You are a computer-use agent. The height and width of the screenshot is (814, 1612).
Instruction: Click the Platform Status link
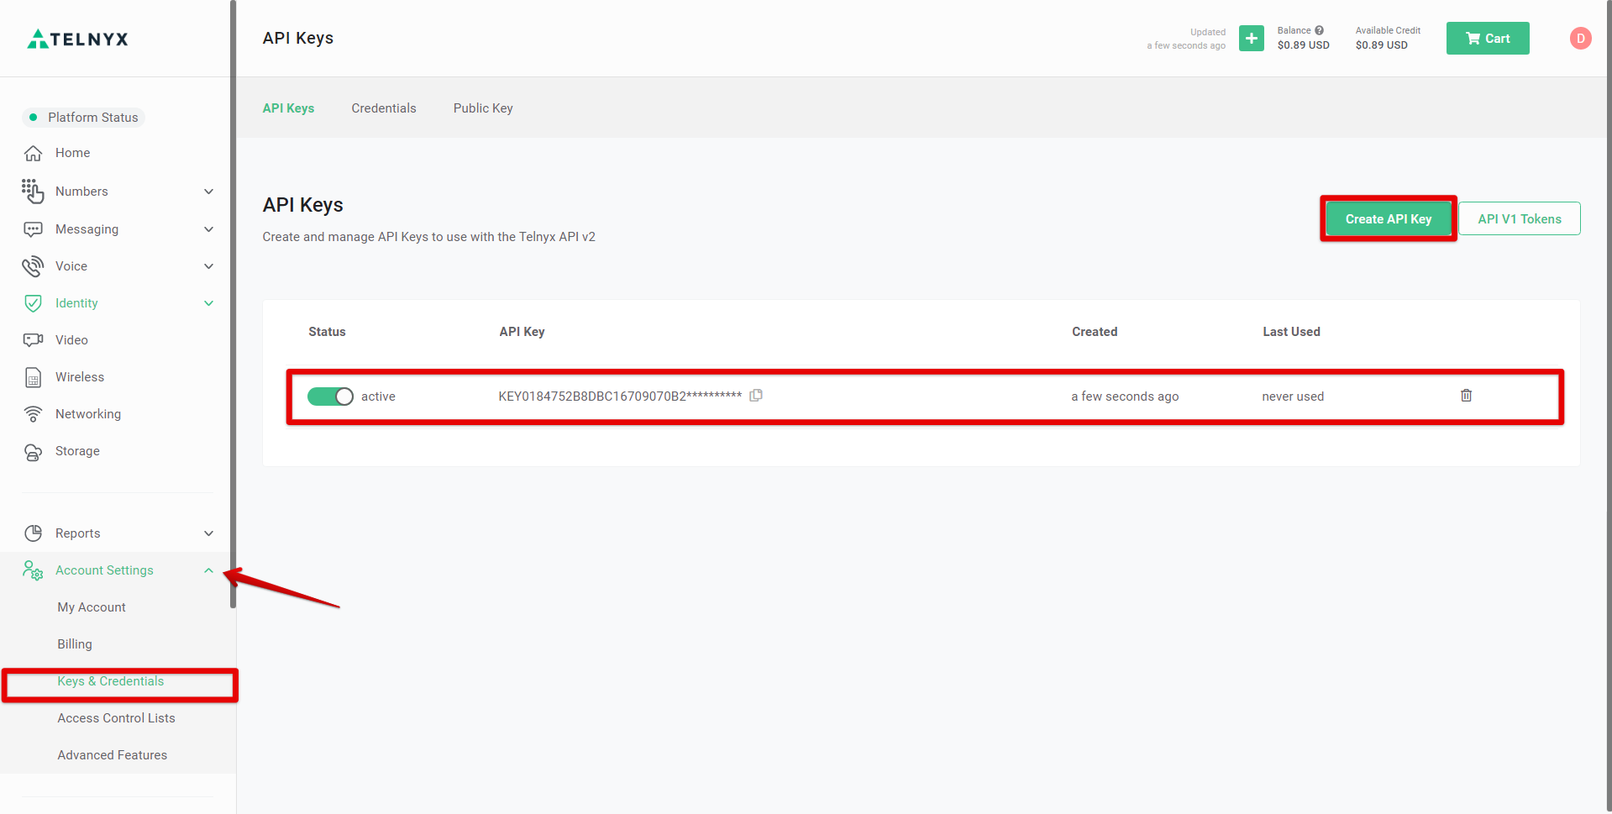[83, 118]
